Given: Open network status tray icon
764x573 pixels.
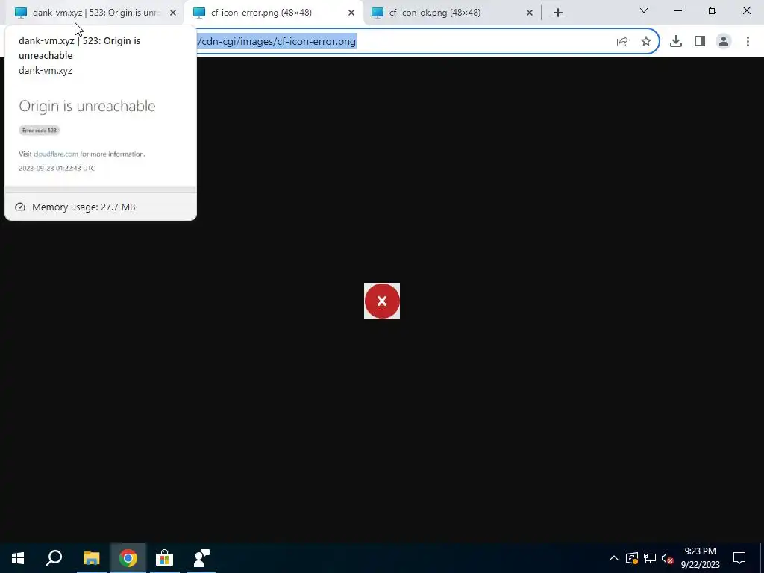Looking at the screenshot, I should tap(650, 558).
